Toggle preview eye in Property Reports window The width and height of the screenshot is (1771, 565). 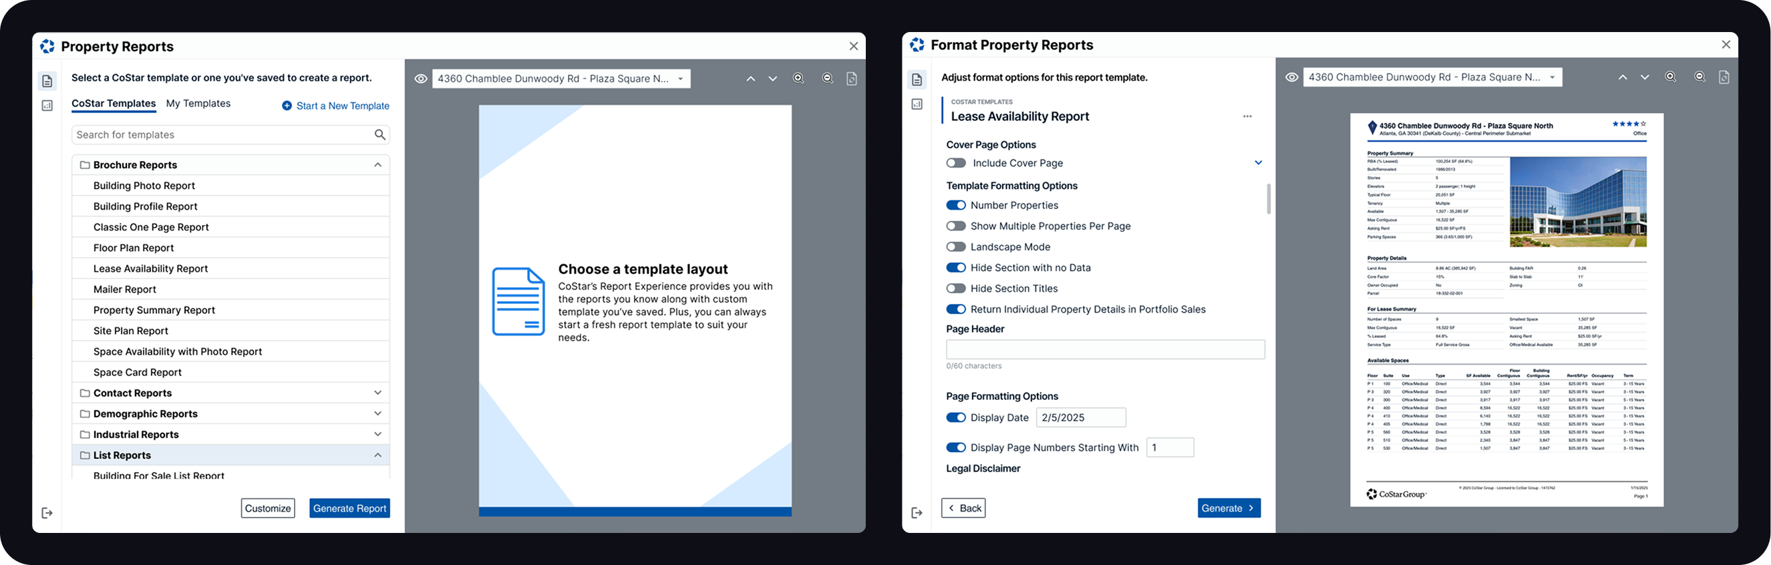click(x=421, y=78)
